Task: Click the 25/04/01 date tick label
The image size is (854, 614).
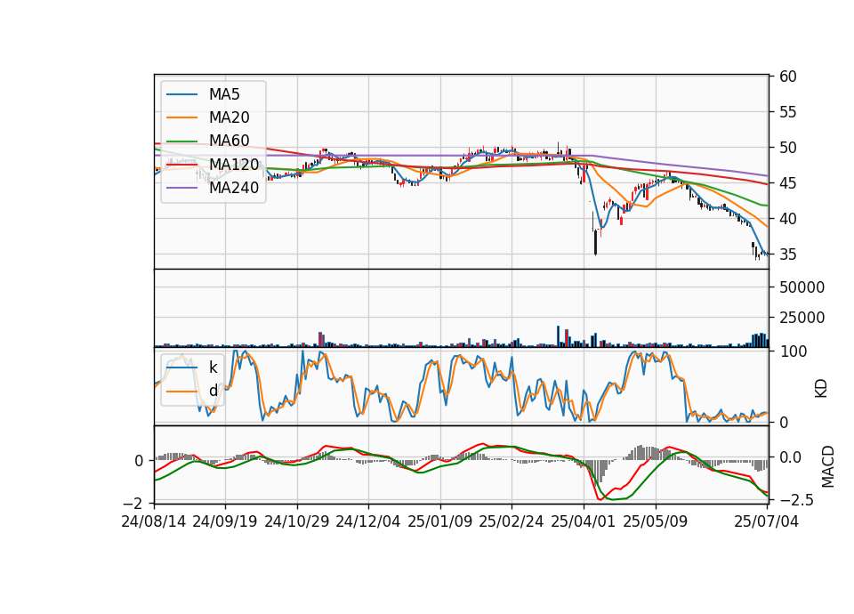Action: pos(584,521)
